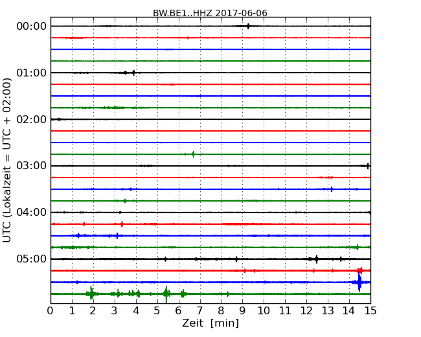This screenshot has width=421, height=337.
Task: Select the x-axis tick label 2
Action: [x=93, y=310]
